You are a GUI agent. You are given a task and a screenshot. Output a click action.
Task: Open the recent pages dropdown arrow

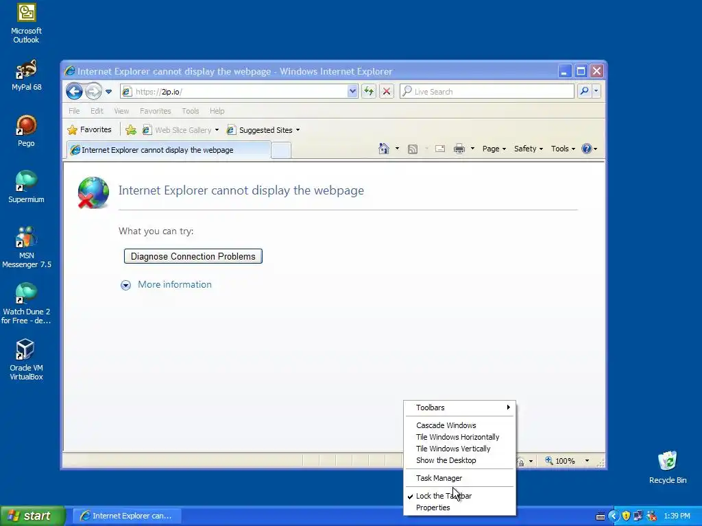(108, 92)
